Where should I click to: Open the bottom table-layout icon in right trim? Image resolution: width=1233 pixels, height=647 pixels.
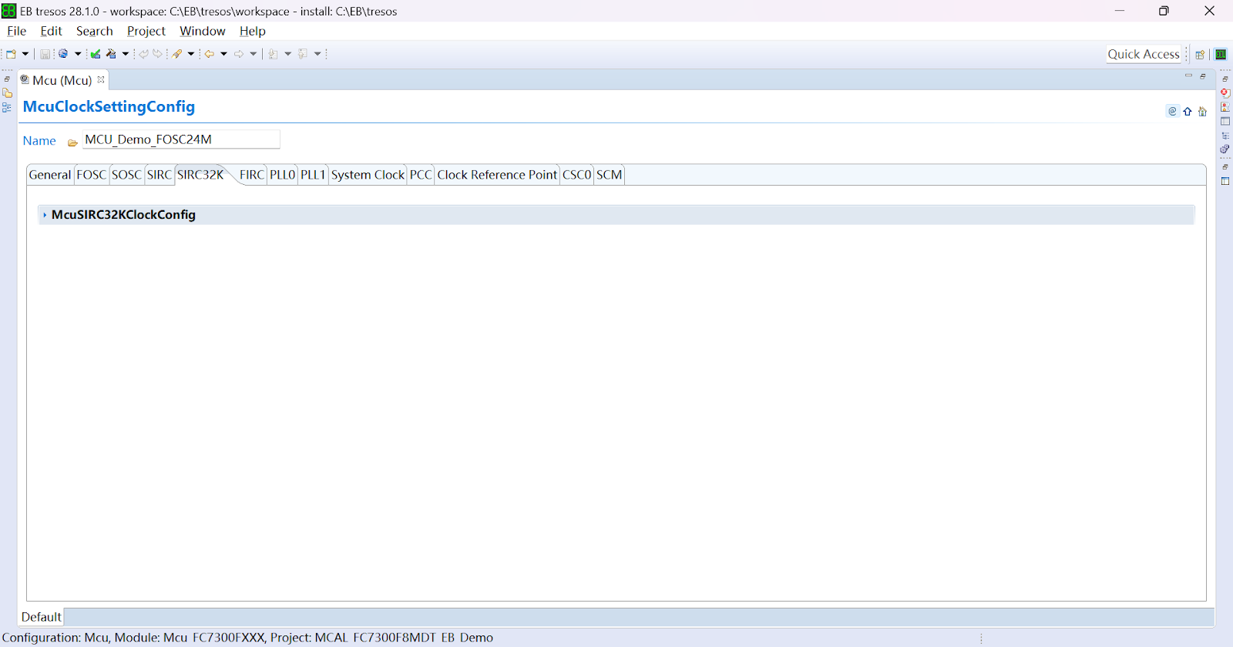coord(1225,181)
